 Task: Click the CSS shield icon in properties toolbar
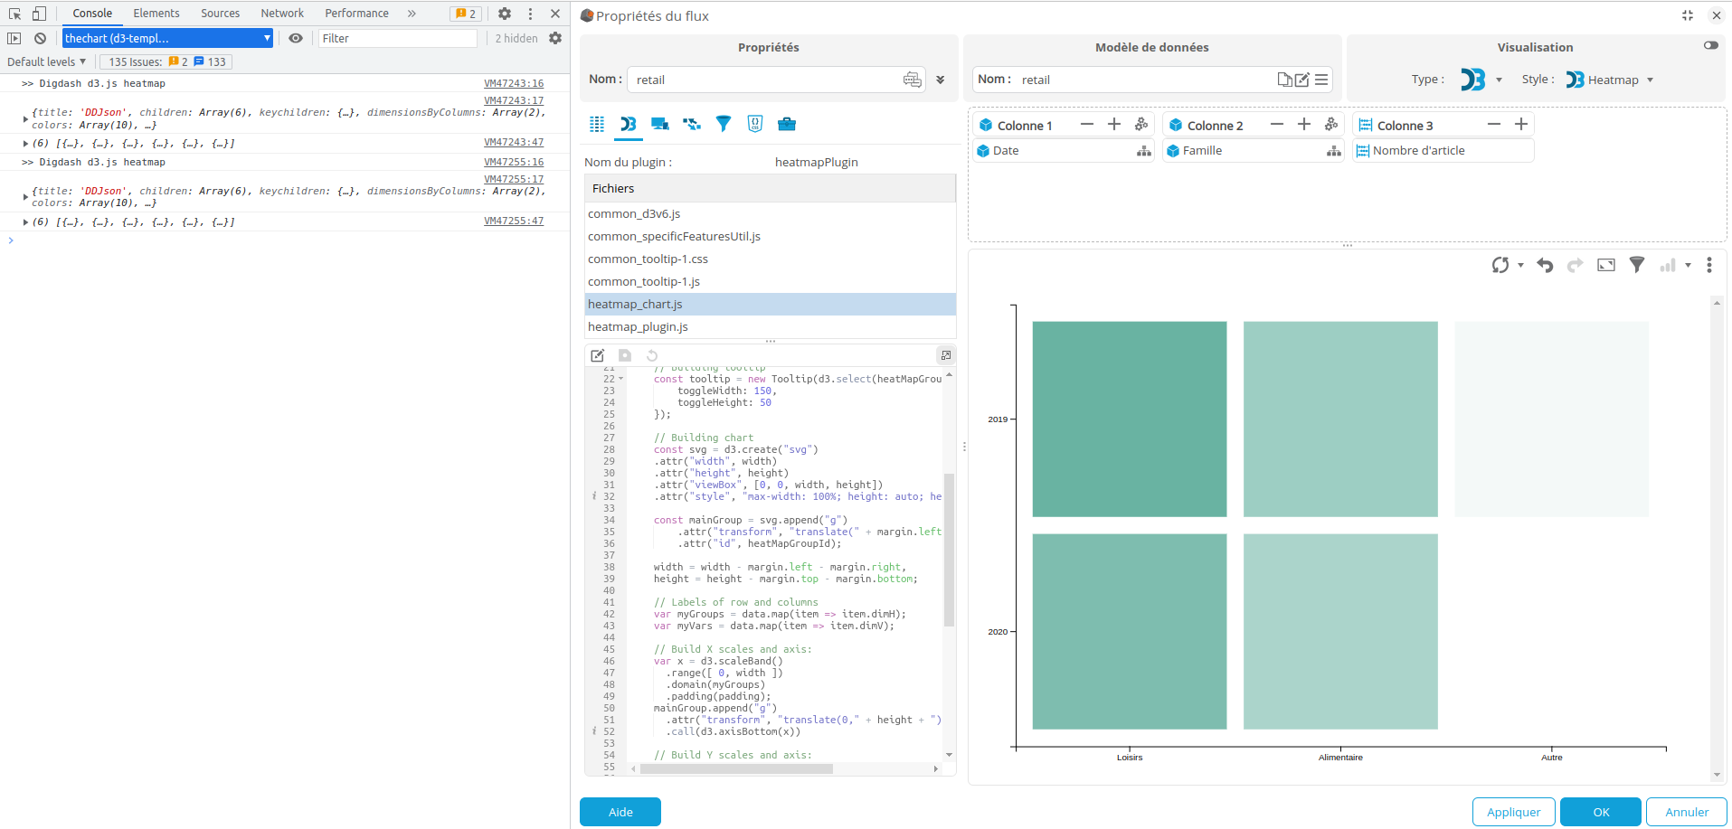[755, 124]
